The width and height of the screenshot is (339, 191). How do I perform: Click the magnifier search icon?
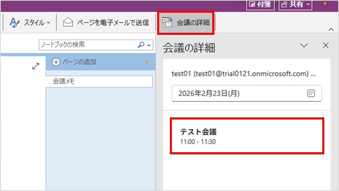pos(141,44)
